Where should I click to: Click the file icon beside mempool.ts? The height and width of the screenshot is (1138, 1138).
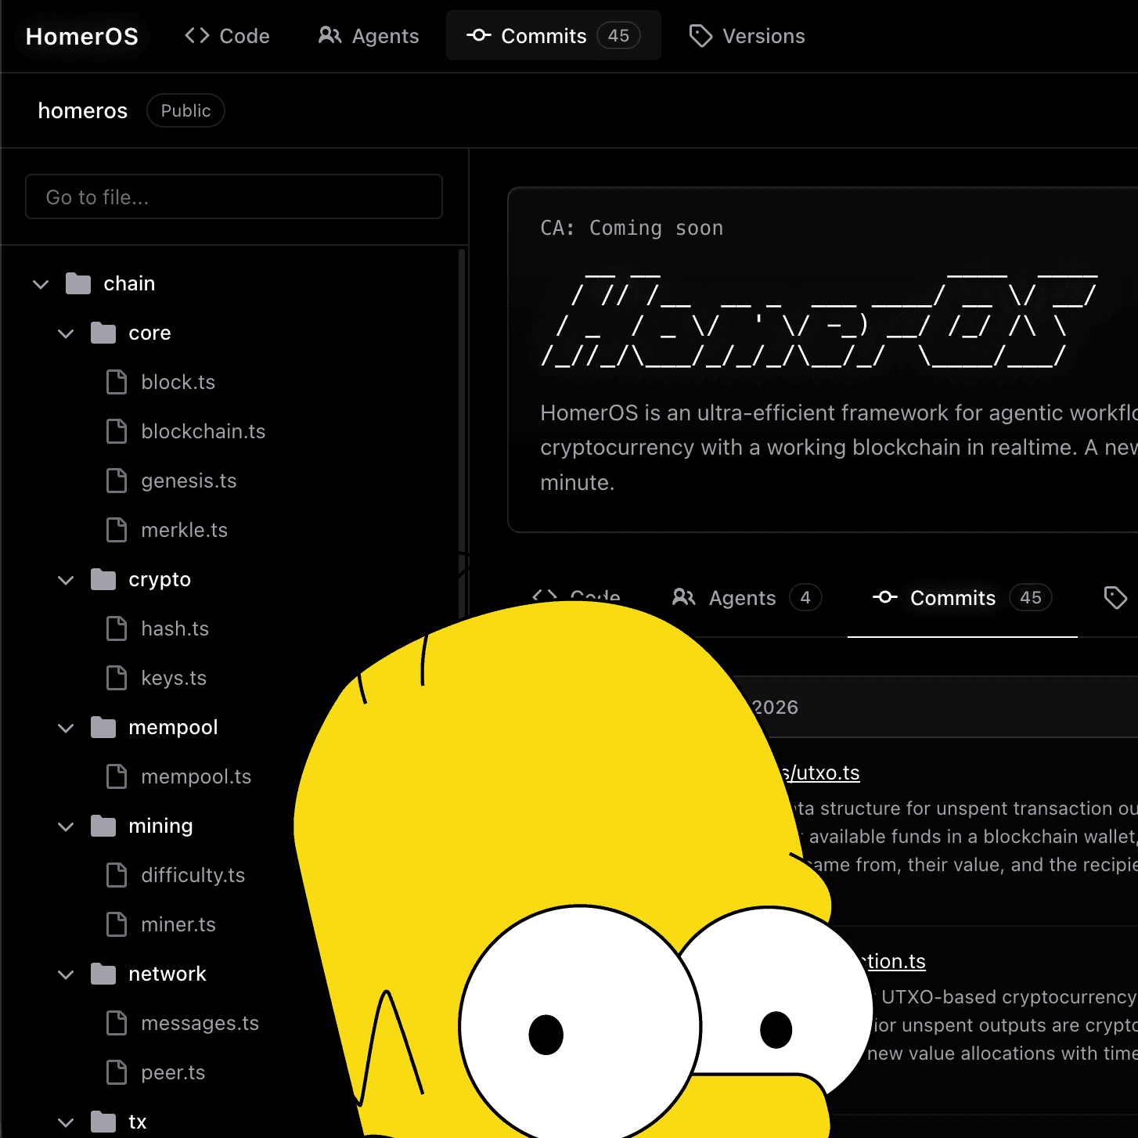tap(117, 776)
